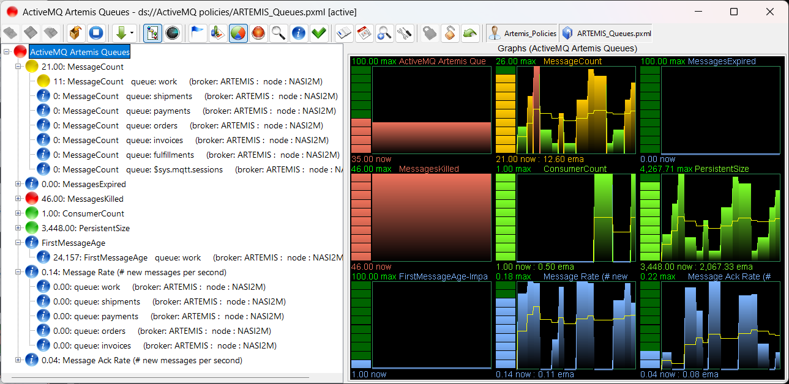Viewport: 789px width, 384px height.
Task: Toggle the dark radar globe toolbar button
Action: point(173,33)
